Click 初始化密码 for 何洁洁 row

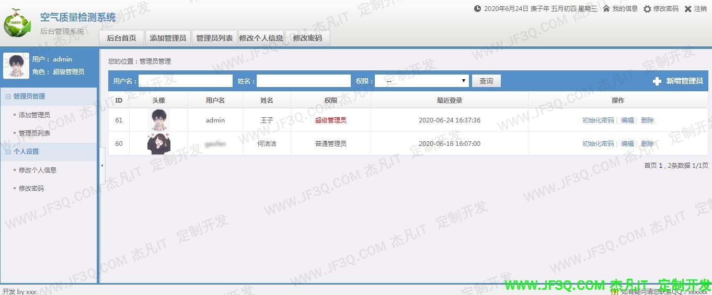click(598, 144)
